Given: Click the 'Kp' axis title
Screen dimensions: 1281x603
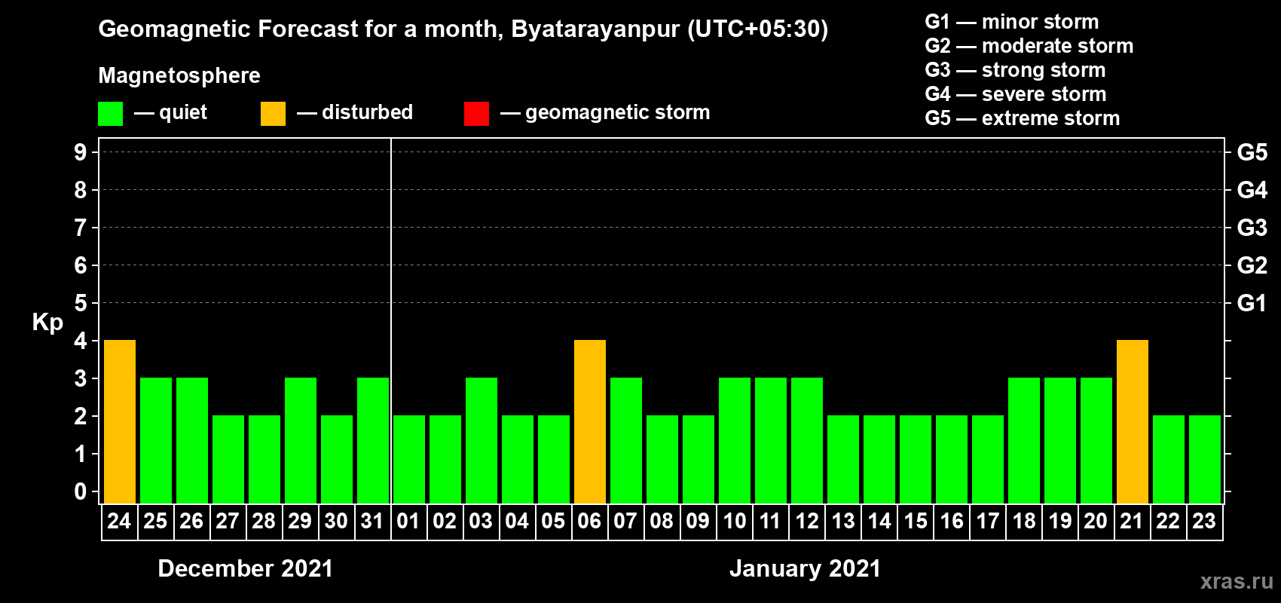Looking at the screenshot, I should pyautogui.click(x=47, y=323).
